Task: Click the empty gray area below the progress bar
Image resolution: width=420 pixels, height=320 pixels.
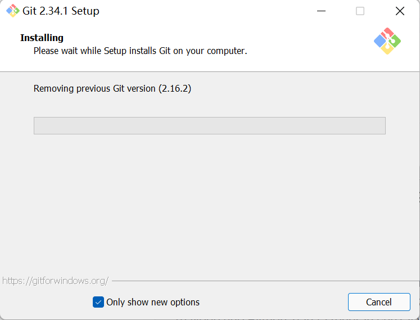Action: coord(210,204)
